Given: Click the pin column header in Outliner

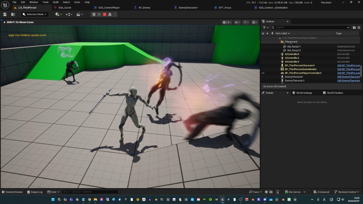Looking at the screenshot, I should [x=272, y=33].
